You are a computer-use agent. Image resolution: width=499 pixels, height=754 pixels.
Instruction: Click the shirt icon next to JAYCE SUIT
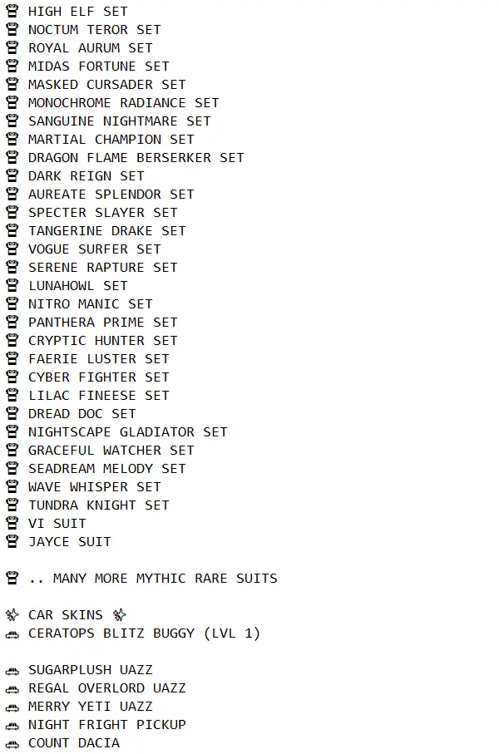click(x=12, y=542)
